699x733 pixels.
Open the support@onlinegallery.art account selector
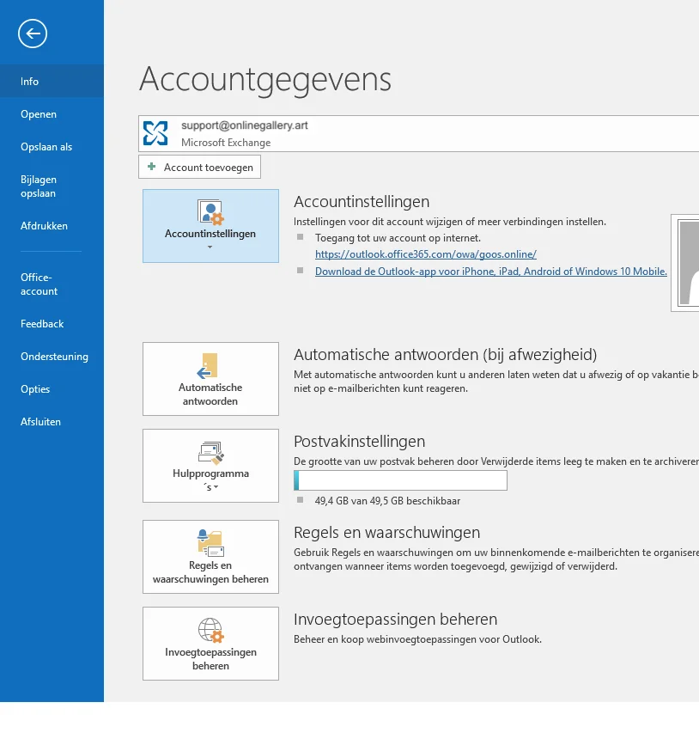[x=419, y=134]
